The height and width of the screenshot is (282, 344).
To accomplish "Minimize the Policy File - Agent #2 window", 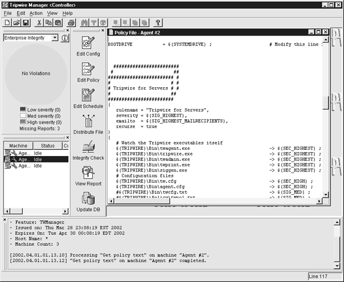I will [311, 32].
